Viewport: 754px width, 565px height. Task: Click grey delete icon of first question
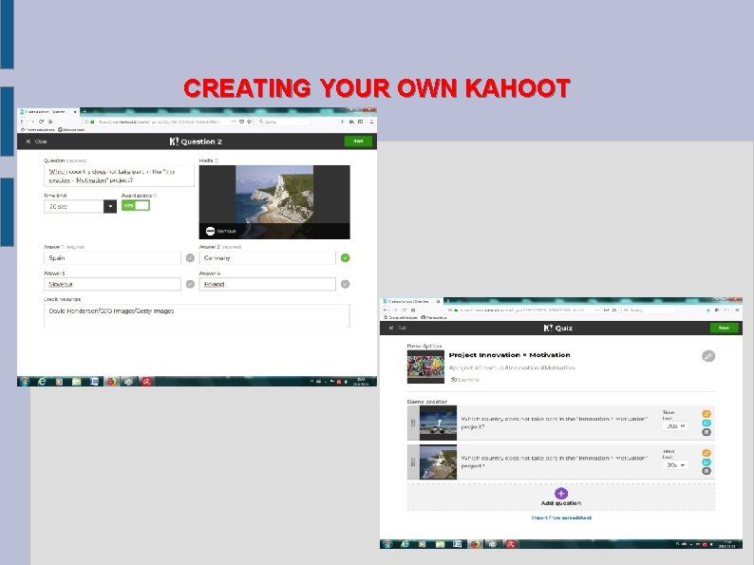(x=707, y=432)
